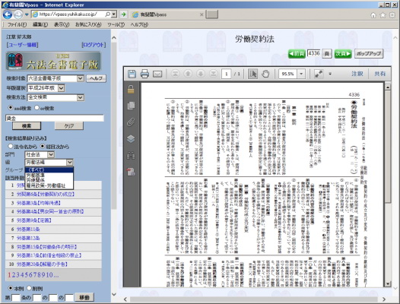The image size is (400, 304).
Task: Click the save floppy disk icon in PDF toolbar
Action: coord(132,74)
